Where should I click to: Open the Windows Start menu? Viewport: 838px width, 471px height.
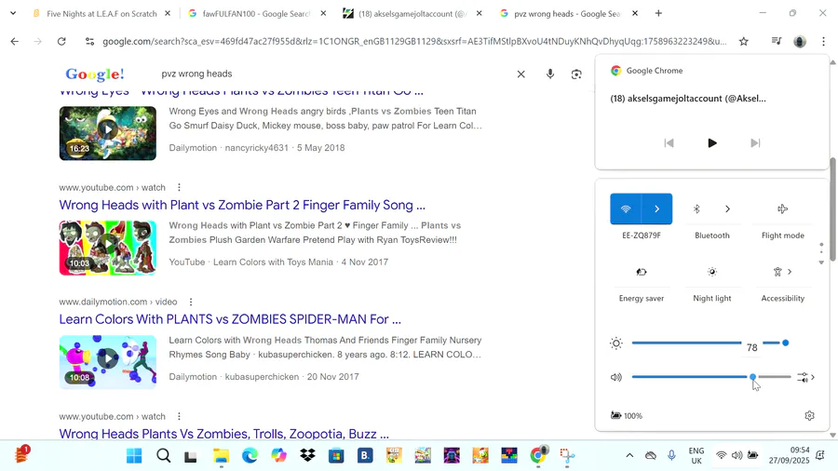pos(134,455)
